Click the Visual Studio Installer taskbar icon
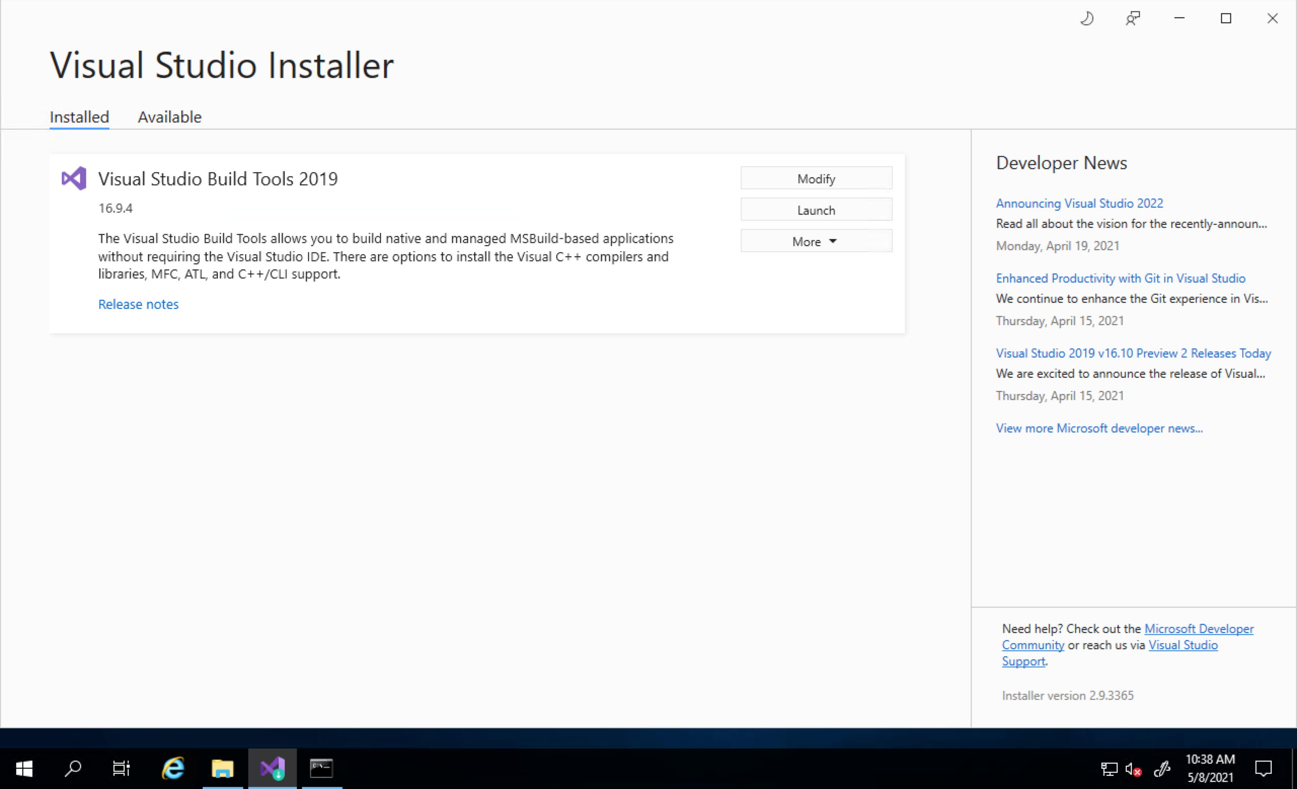1297x789 pixels. click(272, 768)
